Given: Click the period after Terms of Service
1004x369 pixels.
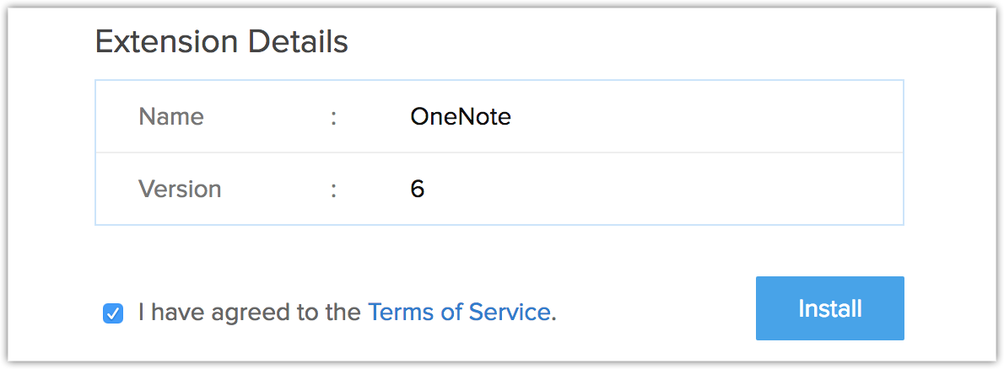Looking at the screenshot, I should pos(554,317).
